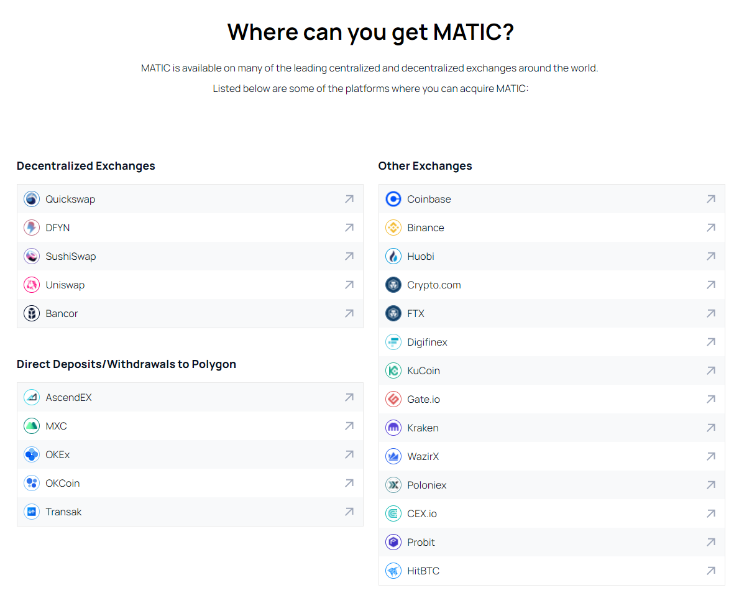The image size is (739, 598).
Task: Open Kraken via its external arrow
Action: (x=711, y=428)
